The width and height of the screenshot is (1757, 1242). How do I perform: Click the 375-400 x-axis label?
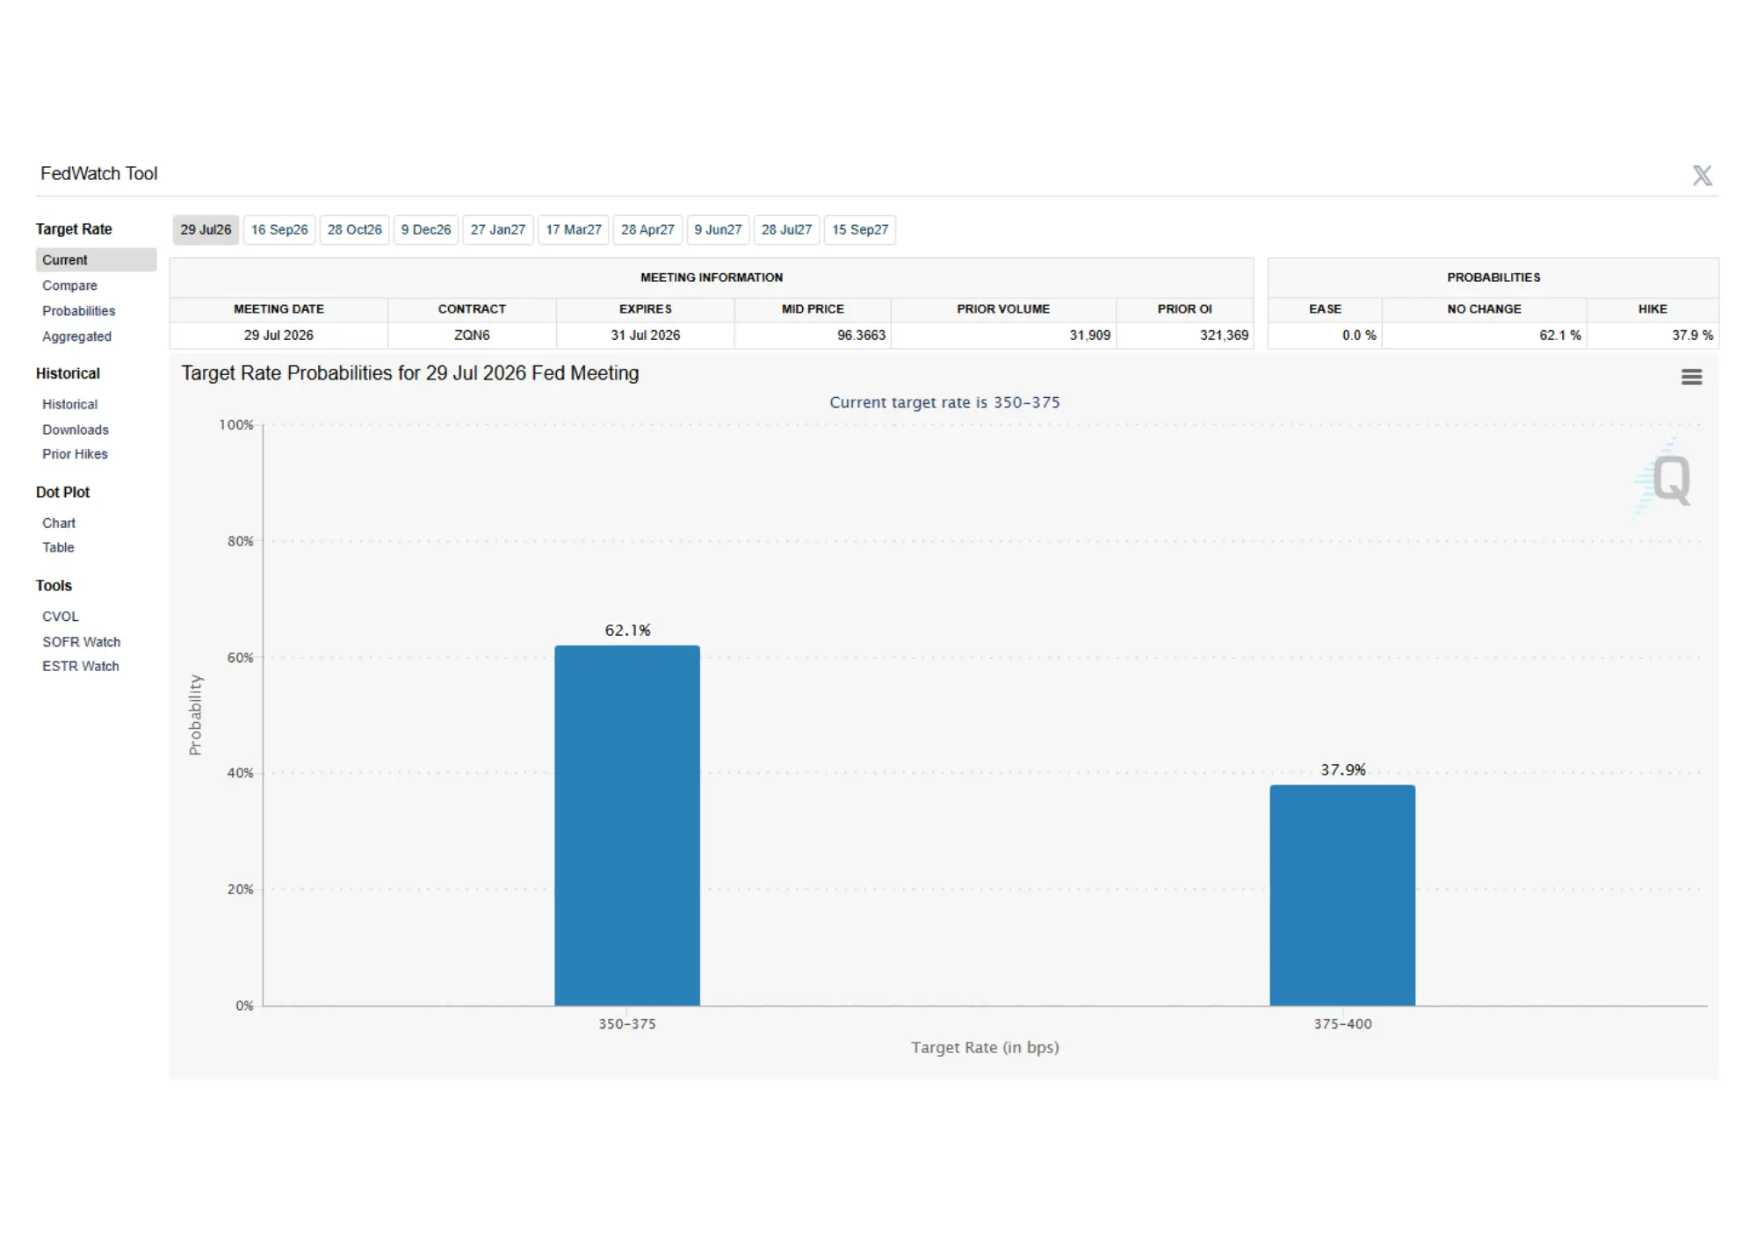[1342, 1024]
